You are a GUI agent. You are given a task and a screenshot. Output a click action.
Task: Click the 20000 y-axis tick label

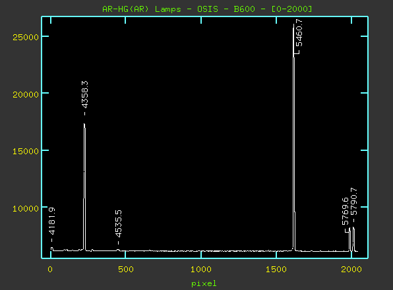point(26,94)
